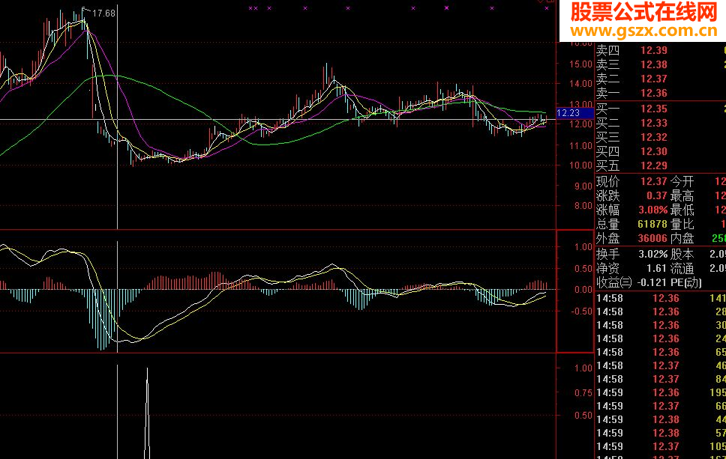Click the 11.00 price axis label

pos(580,145)
